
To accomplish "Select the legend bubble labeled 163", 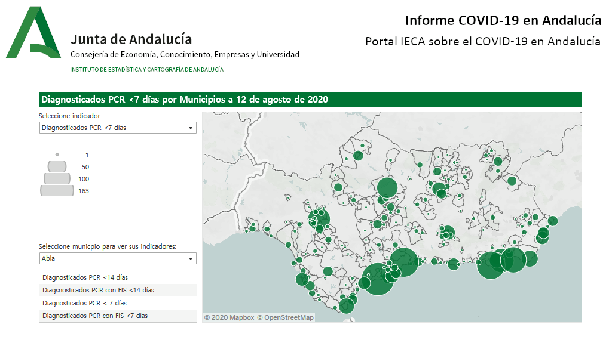I will coord(57,190).
